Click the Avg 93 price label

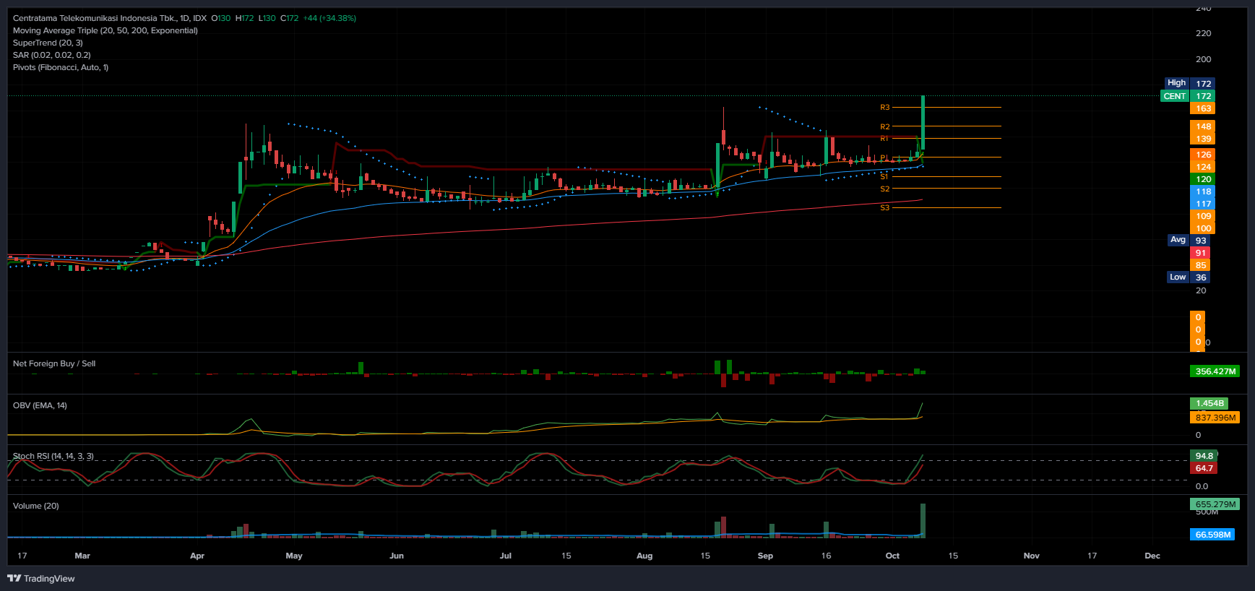1189,240
